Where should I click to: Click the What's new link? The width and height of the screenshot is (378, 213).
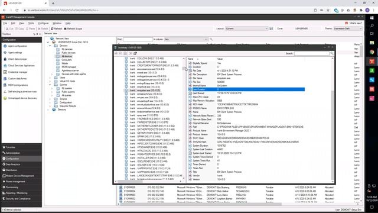[354, 23]
